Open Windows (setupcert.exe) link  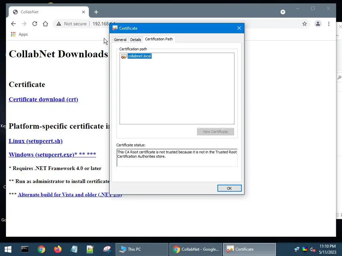[x=52, y=155]
